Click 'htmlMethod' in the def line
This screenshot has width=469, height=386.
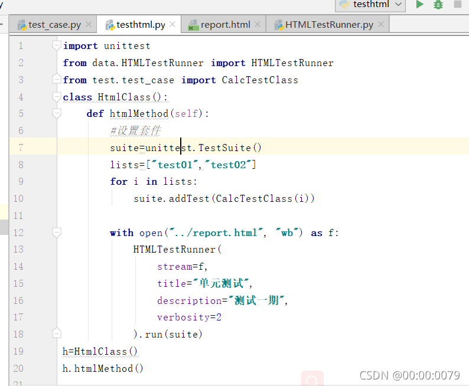pyautogui.click(x=139, y=113)
